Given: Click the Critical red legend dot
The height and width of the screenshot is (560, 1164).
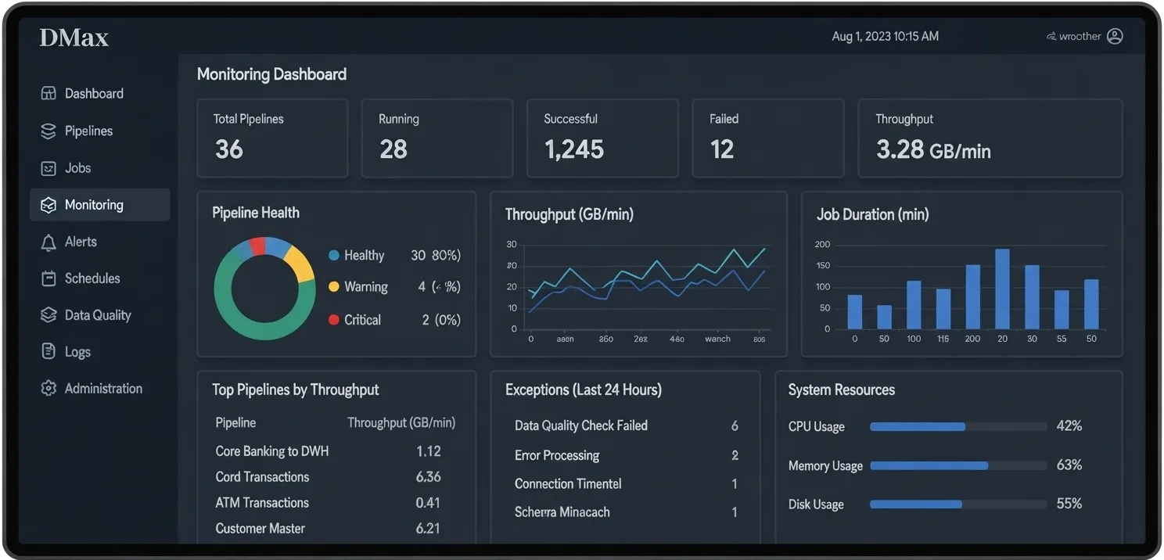Looking at the screenshot, I should 334,320.
